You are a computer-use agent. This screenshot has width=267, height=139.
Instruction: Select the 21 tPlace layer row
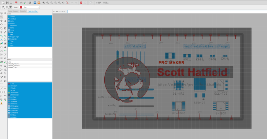pos(30,97)
